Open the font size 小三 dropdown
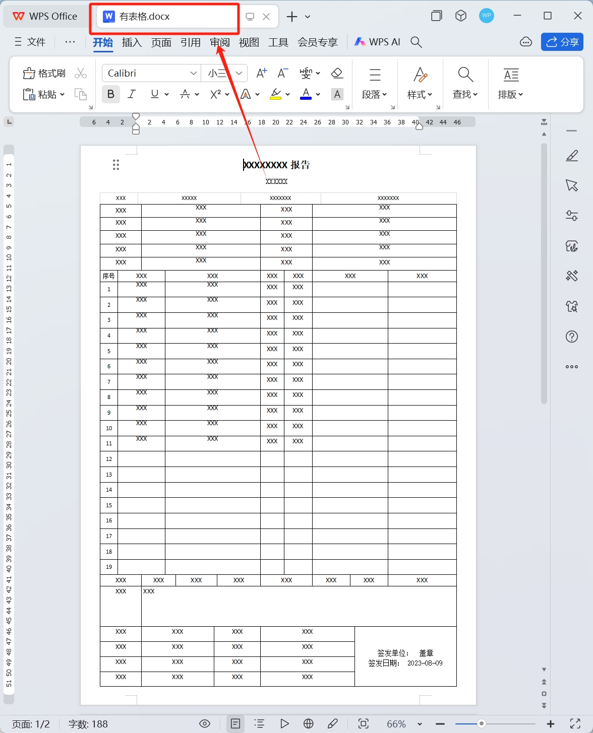593x733 pixels. pyautogui.click(x=240, y=74)
